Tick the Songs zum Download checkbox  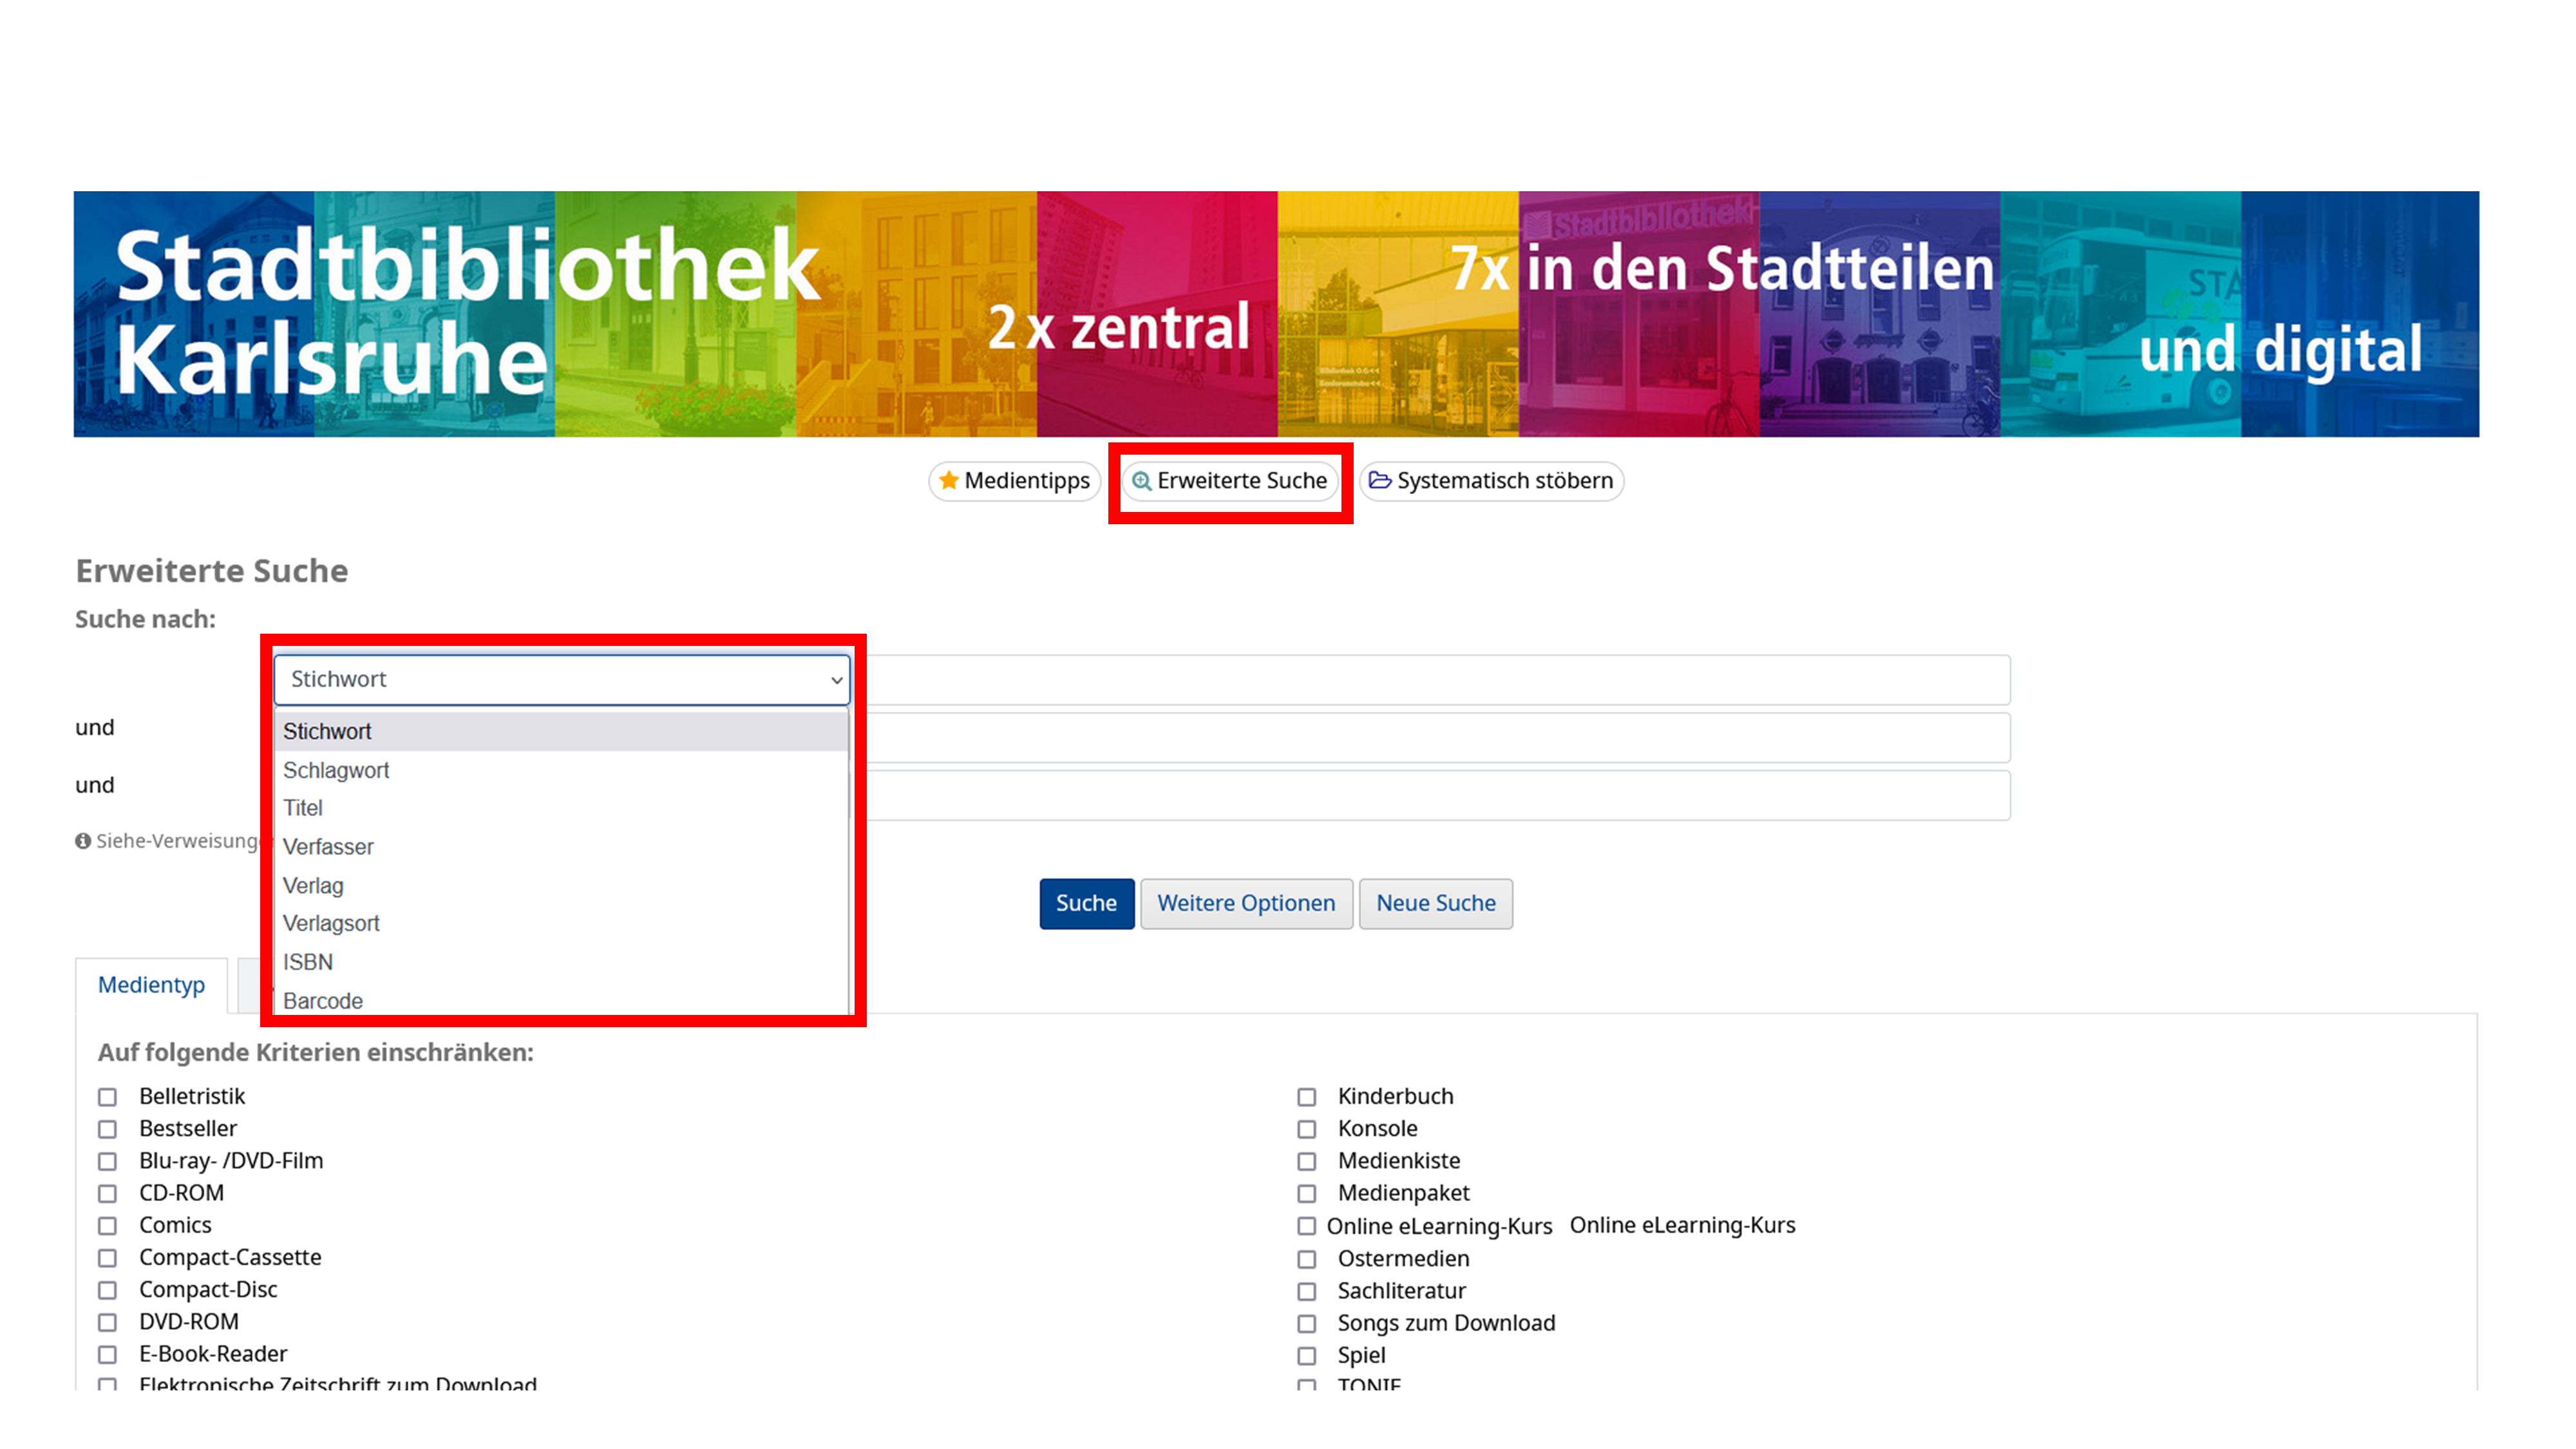tap(1306, 1323)
